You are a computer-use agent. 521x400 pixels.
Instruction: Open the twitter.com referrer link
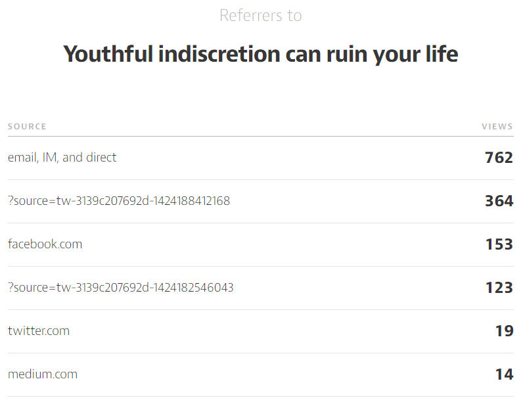[38, 331]
